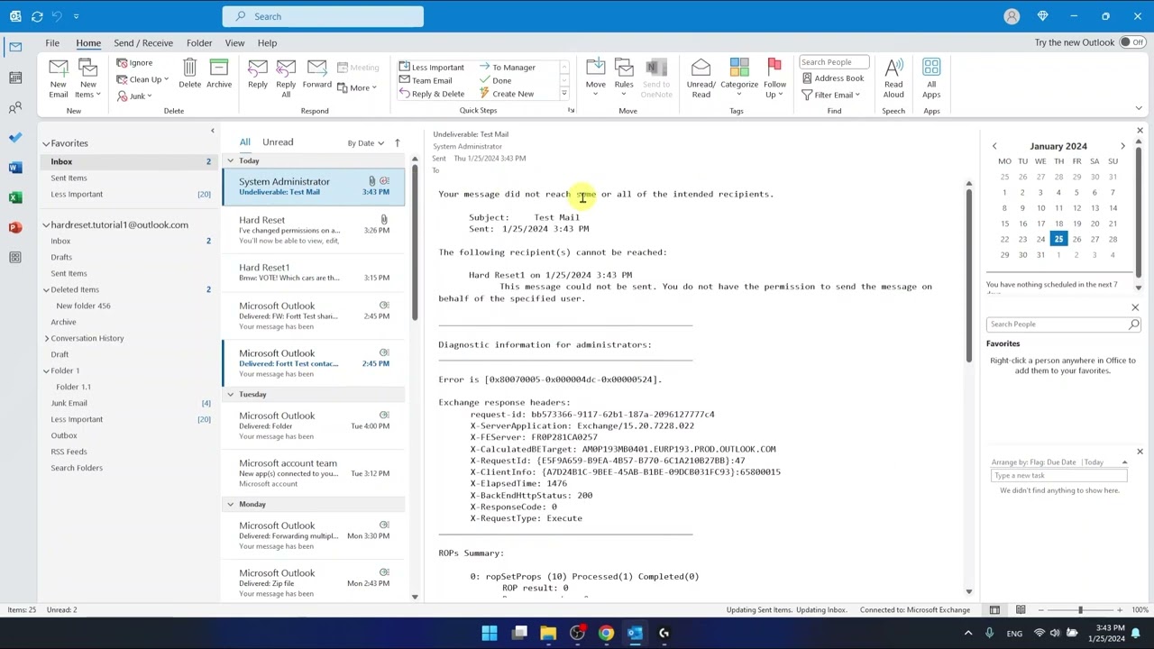The image size is (1154, 649).
Task: Open Chrome from taskbar
Action: pos(606,633)
